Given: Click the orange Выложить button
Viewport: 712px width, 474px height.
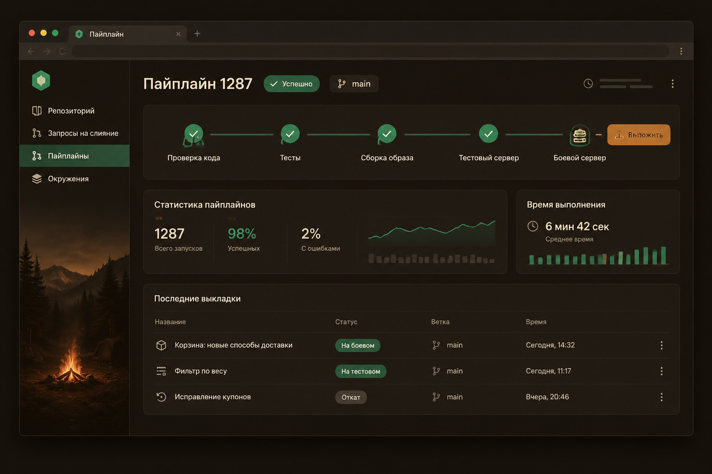Looking at the screenshot, I should (x=639, y=135).
